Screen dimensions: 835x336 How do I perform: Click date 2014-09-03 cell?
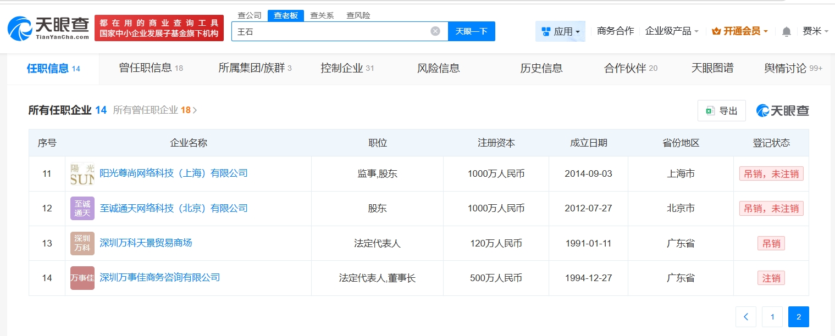point(588,173)
